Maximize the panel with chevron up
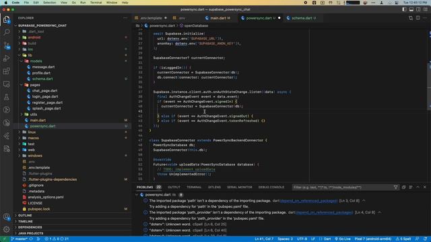 [418, 187]
